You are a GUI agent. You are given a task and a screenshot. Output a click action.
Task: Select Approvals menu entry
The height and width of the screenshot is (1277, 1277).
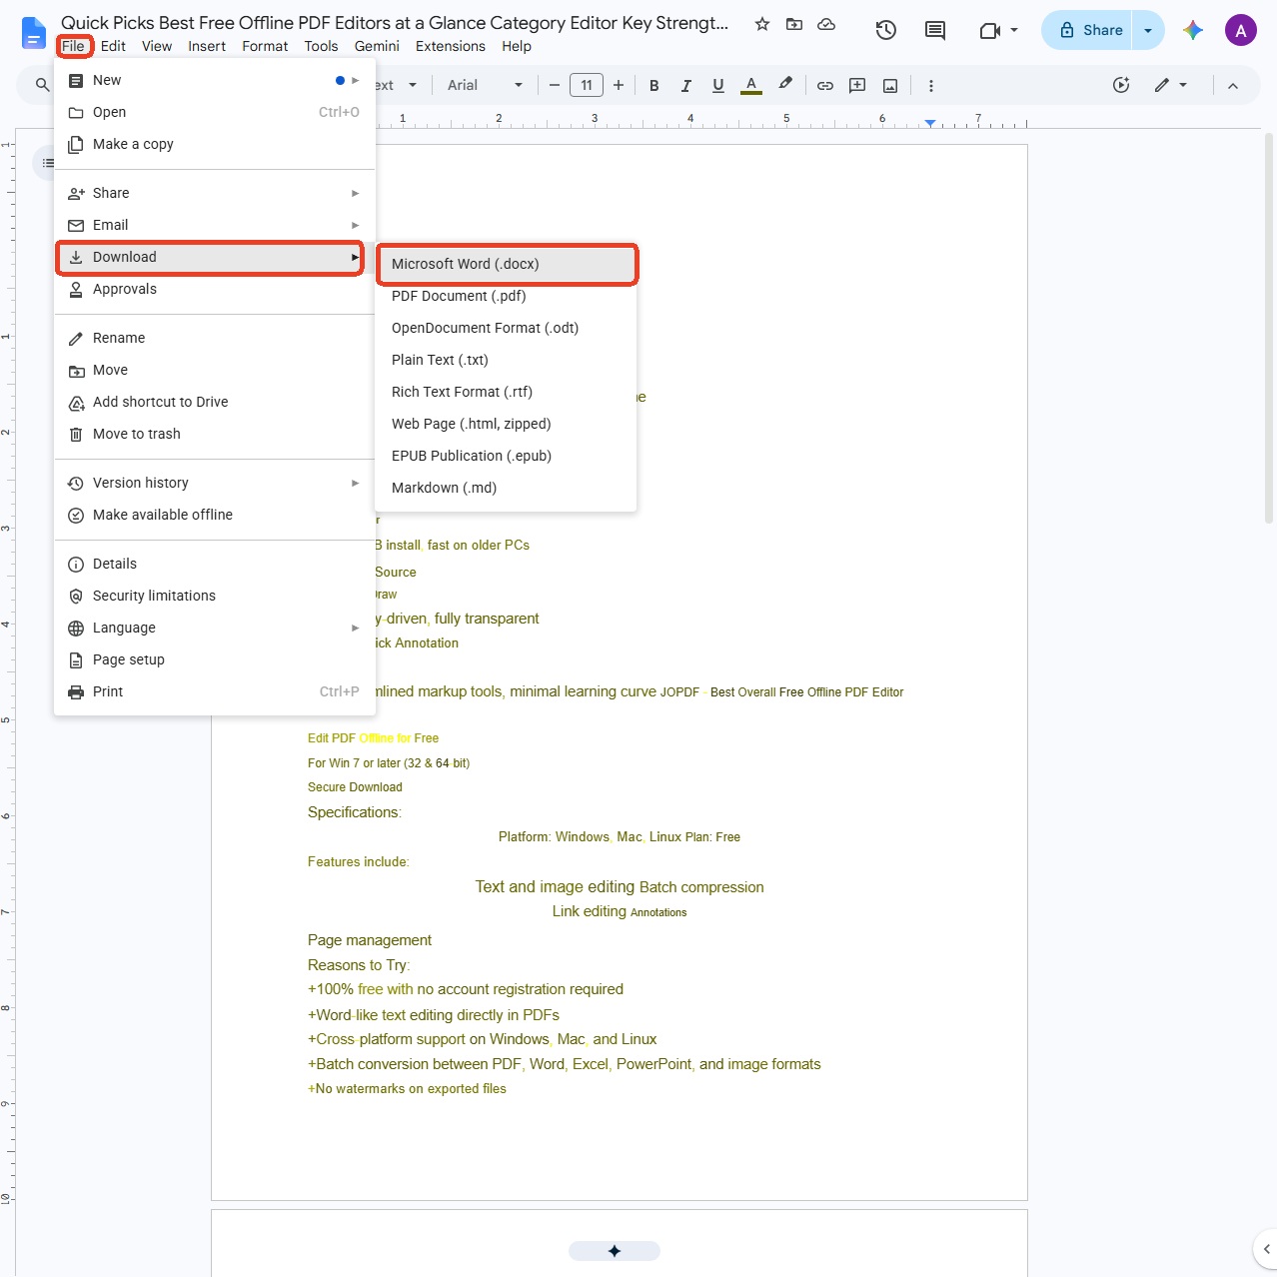tap(215, 289)
